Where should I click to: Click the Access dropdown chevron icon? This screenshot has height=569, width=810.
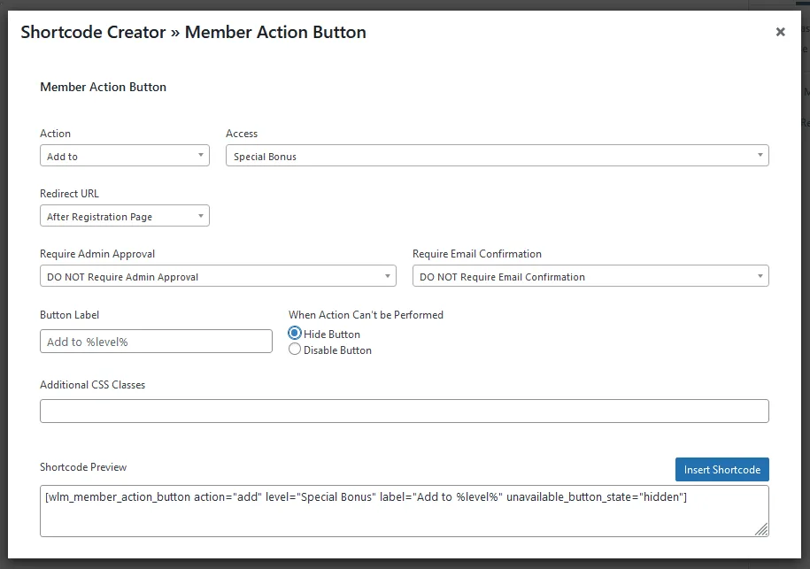point(760,155)
